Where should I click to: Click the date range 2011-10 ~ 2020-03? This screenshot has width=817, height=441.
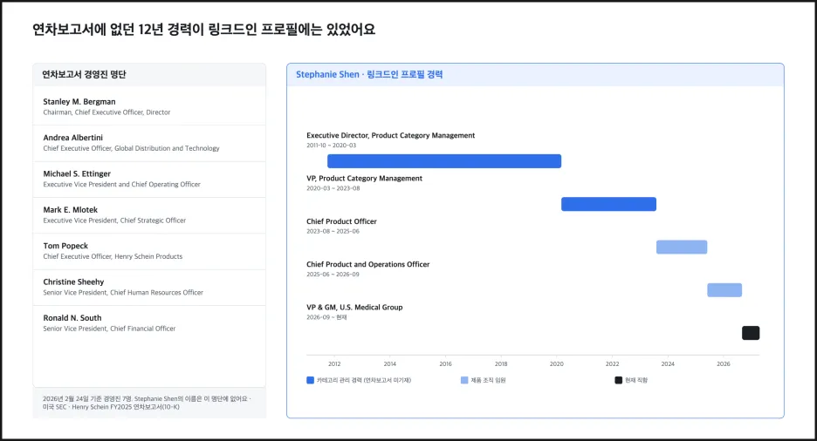tap(332, 146)
